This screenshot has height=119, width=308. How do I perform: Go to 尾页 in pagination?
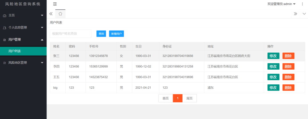[190, 98]
